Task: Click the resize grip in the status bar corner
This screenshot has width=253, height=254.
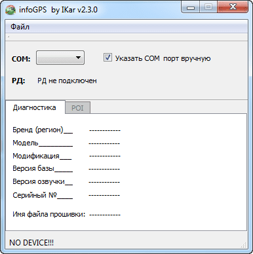Action: pyautogui.click(x=244, y=245)
